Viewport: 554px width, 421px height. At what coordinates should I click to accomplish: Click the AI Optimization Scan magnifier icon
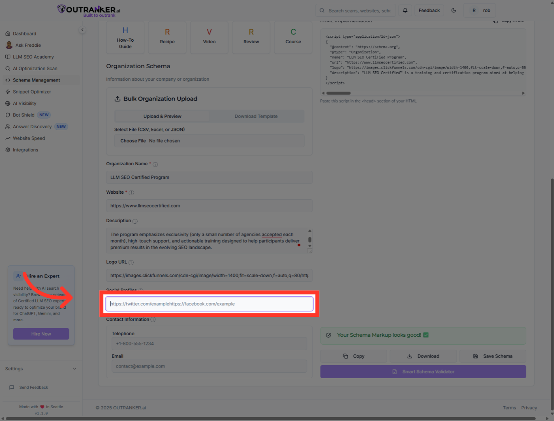click(8, 69)
